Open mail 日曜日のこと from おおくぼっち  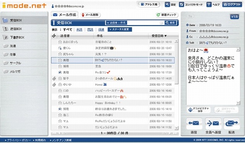113,42
